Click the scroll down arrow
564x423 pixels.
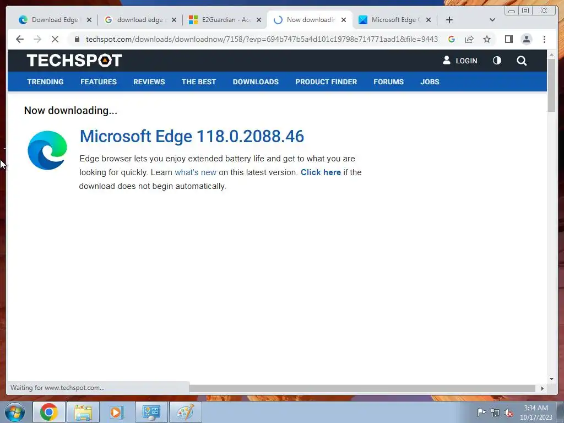pos(551,379)
